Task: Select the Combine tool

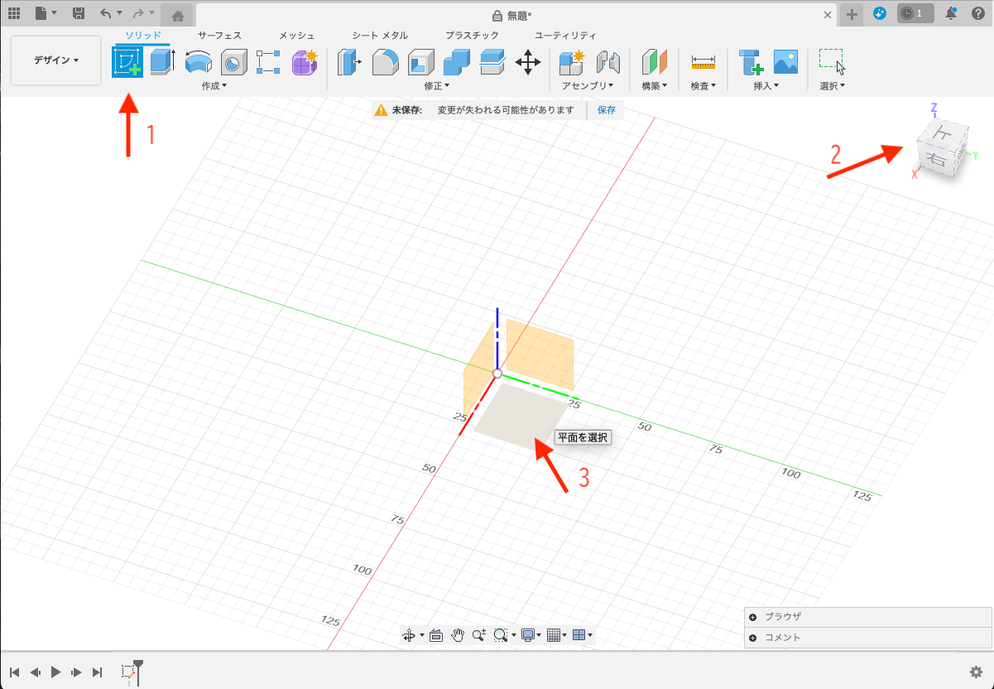Action: [x=457, y=63]
